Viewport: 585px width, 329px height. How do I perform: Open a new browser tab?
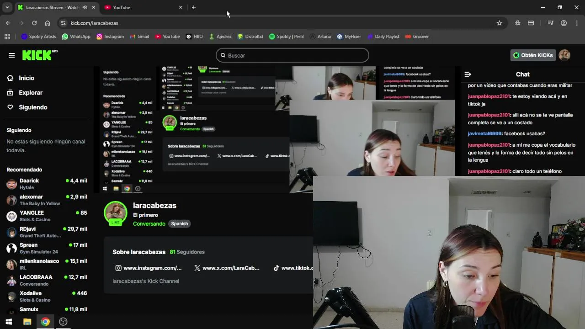click(x=194, y=7)
